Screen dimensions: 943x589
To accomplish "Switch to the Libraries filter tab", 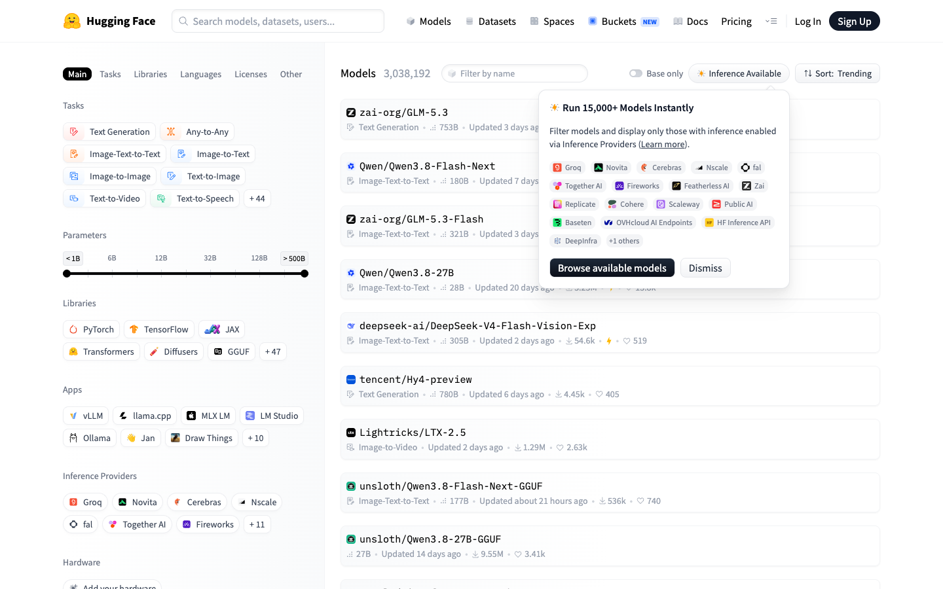I will [x=151, y=74].
